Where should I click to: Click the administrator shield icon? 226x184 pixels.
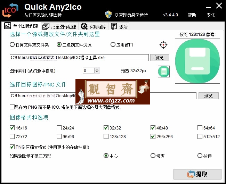pos(108,15)
